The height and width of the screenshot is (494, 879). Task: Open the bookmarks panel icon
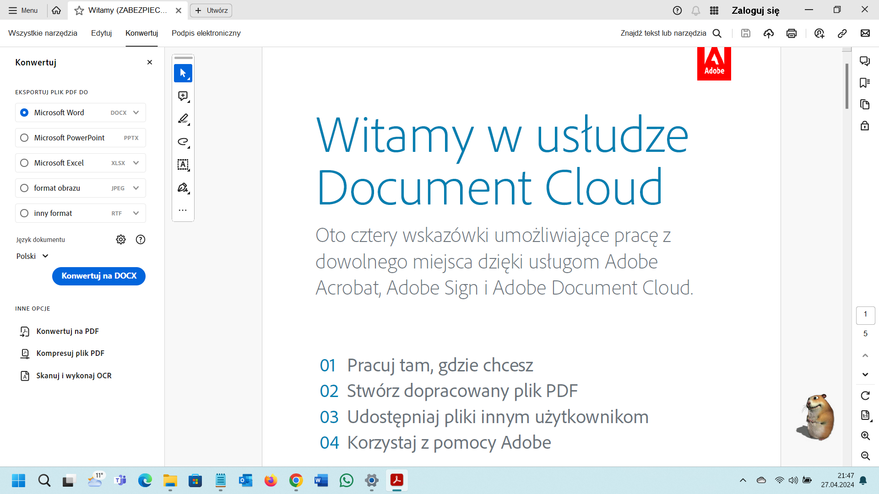[x=865, y=83]
